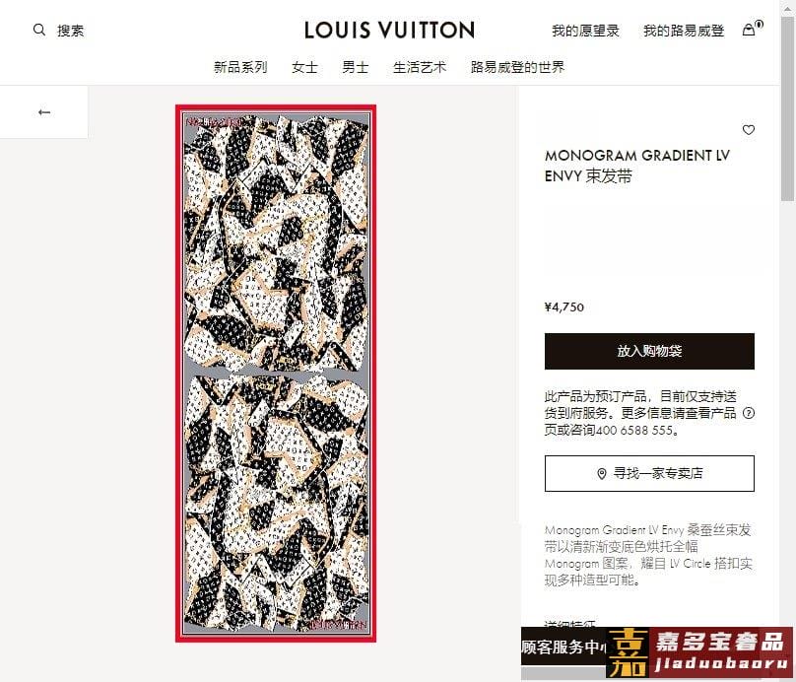Open 我的路易威登 link
This screenshot has width=796, height=682.
(x=684, y=31)
